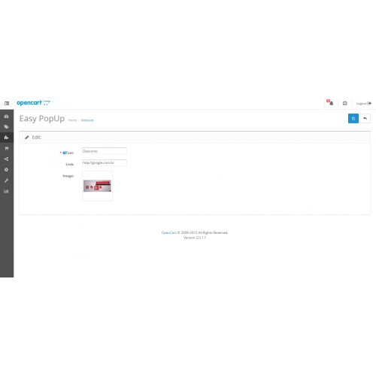Screen dimensions: 376x376
Task: Open the Dashboard sidebar icon
Action: click(7, 117)
